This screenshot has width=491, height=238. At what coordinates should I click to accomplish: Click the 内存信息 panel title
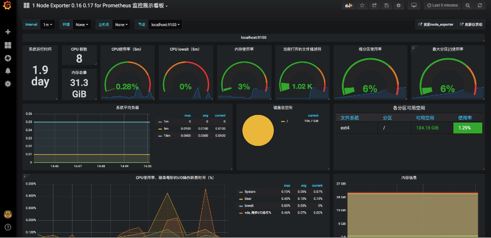[409, 178]
